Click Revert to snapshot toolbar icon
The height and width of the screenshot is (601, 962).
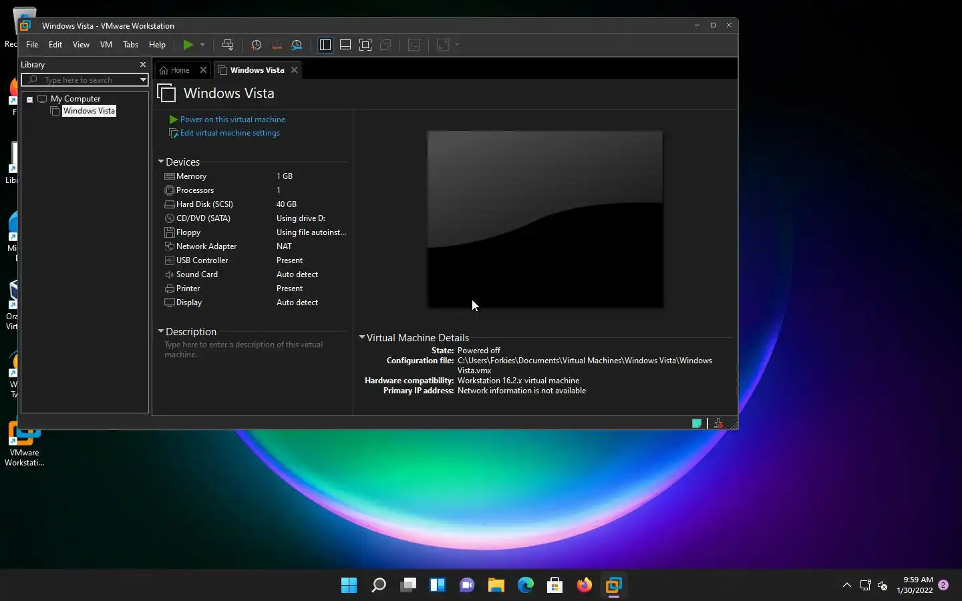(277, 45)
